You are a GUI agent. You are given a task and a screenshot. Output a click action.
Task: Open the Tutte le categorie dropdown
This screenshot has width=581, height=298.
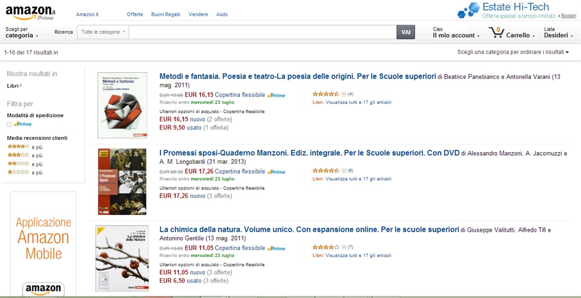[103, 33]
